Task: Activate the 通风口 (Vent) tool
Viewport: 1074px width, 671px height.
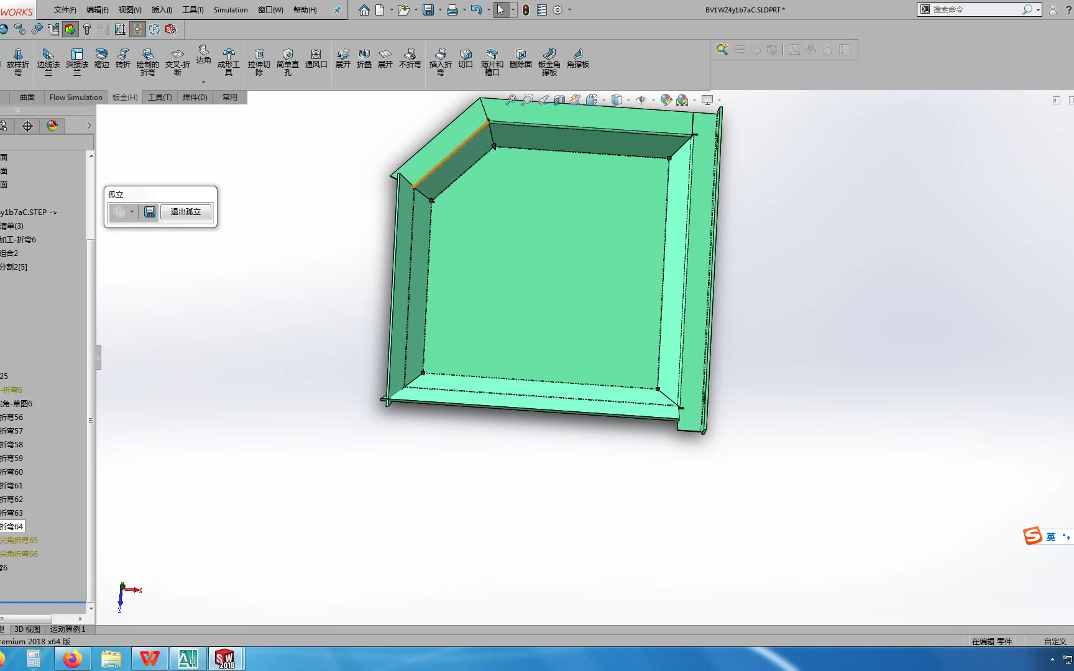Action: 316,58
